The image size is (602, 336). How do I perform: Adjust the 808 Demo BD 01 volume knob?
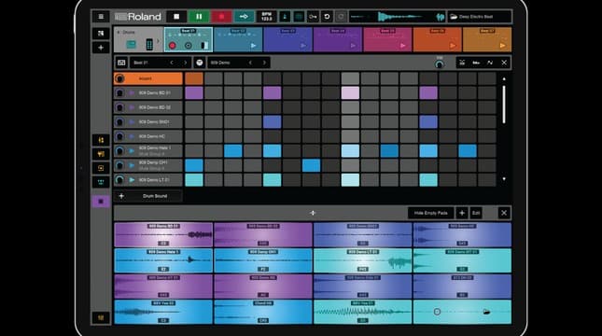pyautogui.click(x=119, y=93)
